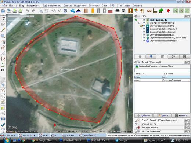
Task: Click the Удалить tag button
Action: pyautogui.click(x=181, y=115)
